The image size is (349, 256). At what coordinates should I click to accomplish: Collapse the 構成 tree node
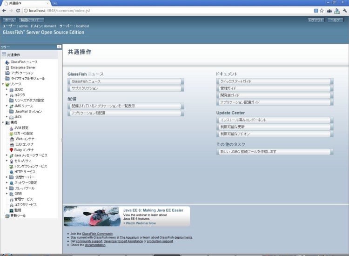point(3,122)
